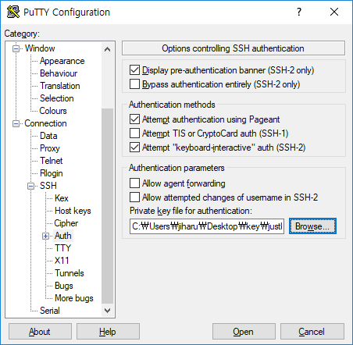The image size is (353, 345).
Task: Open the More bugs settings
Action: [74, 298]
